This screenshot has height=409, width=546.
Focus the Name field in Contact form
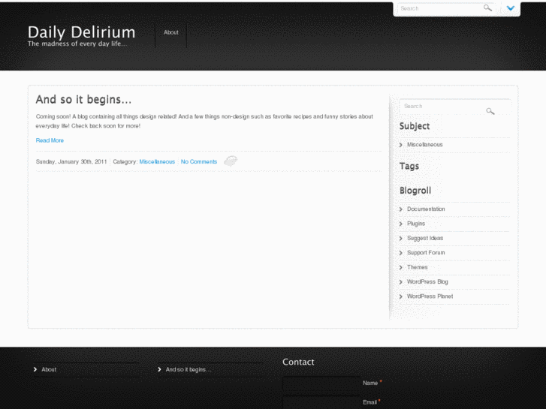coord(321,383)
